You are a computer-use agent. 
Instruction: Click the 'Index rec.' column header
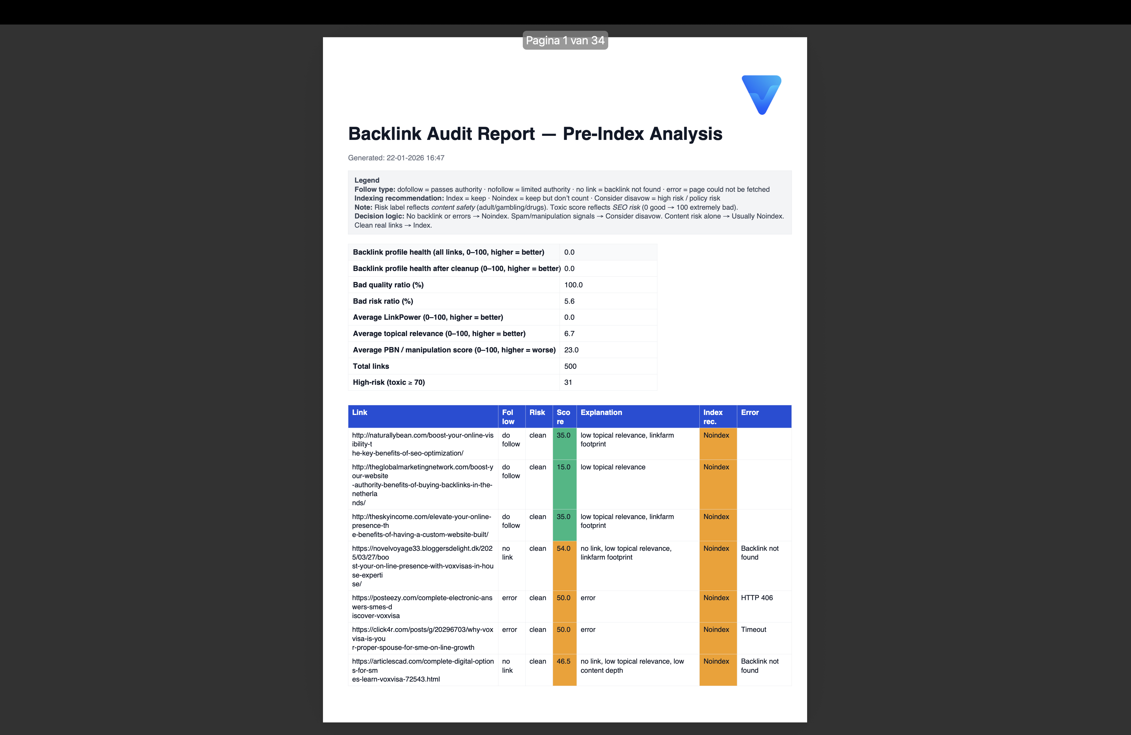713,417
